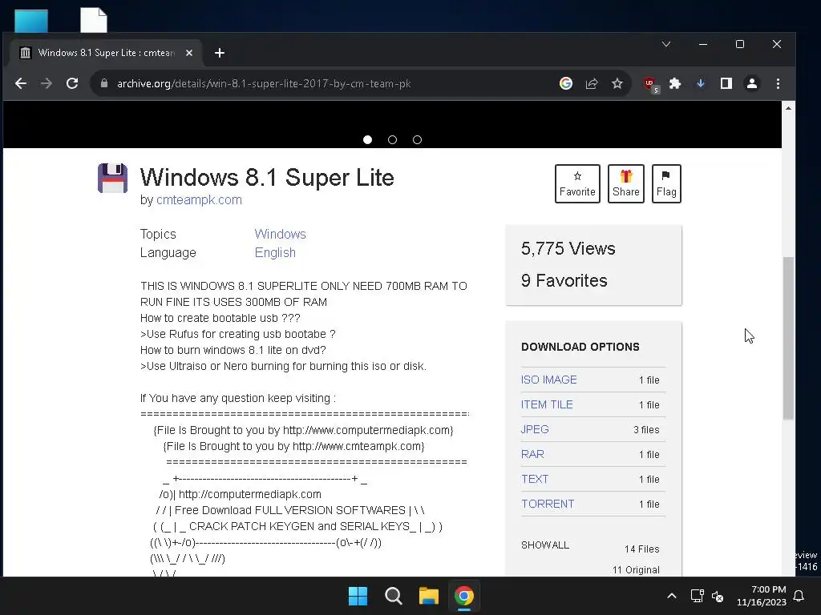
Task: Click the browser forward arrow
Action: (46, 83)
